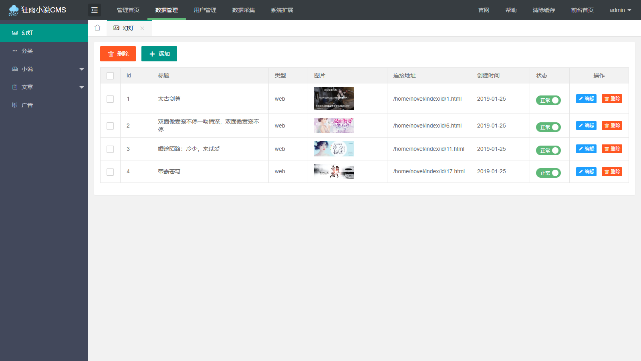The image size is (641, 361).
Task: Expand the admin account dropdown
Action: click(620, 10)
